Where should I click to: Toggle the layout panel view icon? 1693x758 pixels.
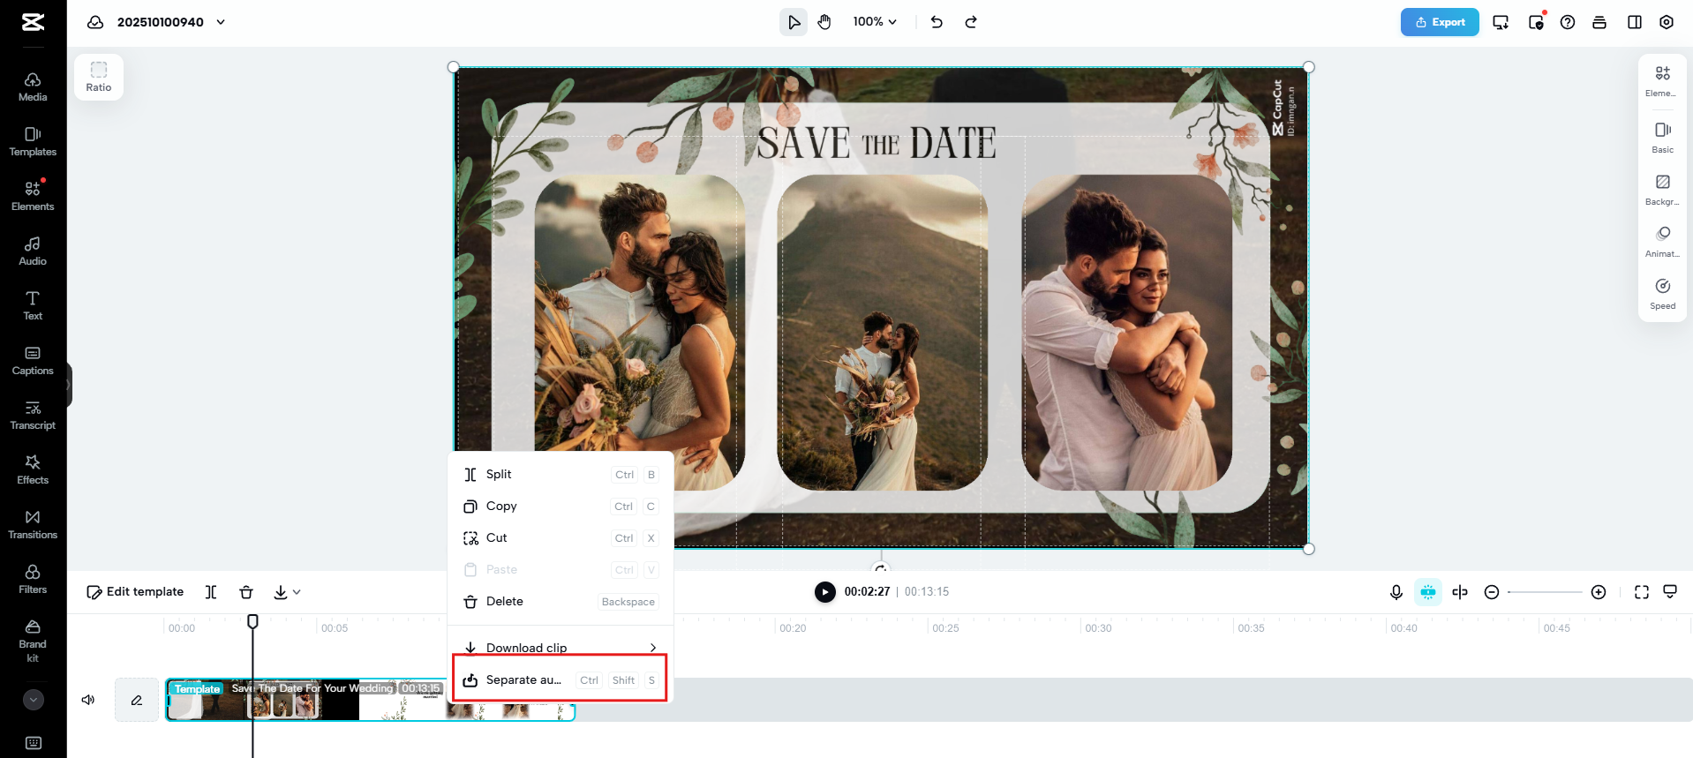point(1634,22)
